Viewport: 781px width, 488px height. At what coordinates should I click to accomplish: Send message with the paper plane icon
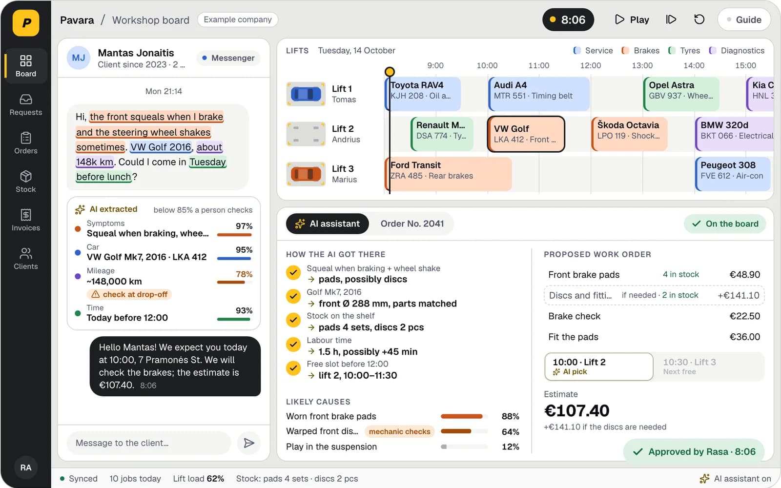249,443
